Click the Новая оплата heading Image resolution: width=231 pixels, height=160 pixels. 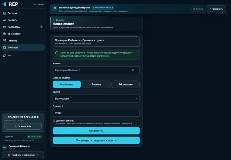click(64, 24)
